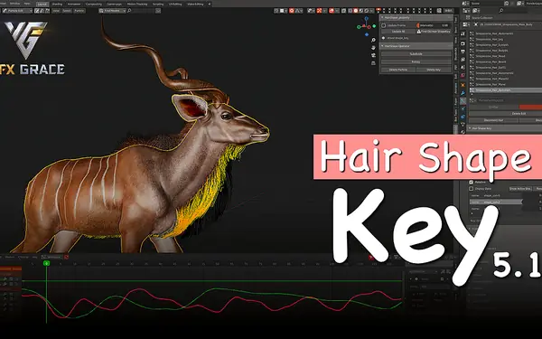The height and width of the screenshot is (339, 542).
Task: Select Strepsiceros_Hair_Leg in the particle list
Action: [x=505, y=39]
